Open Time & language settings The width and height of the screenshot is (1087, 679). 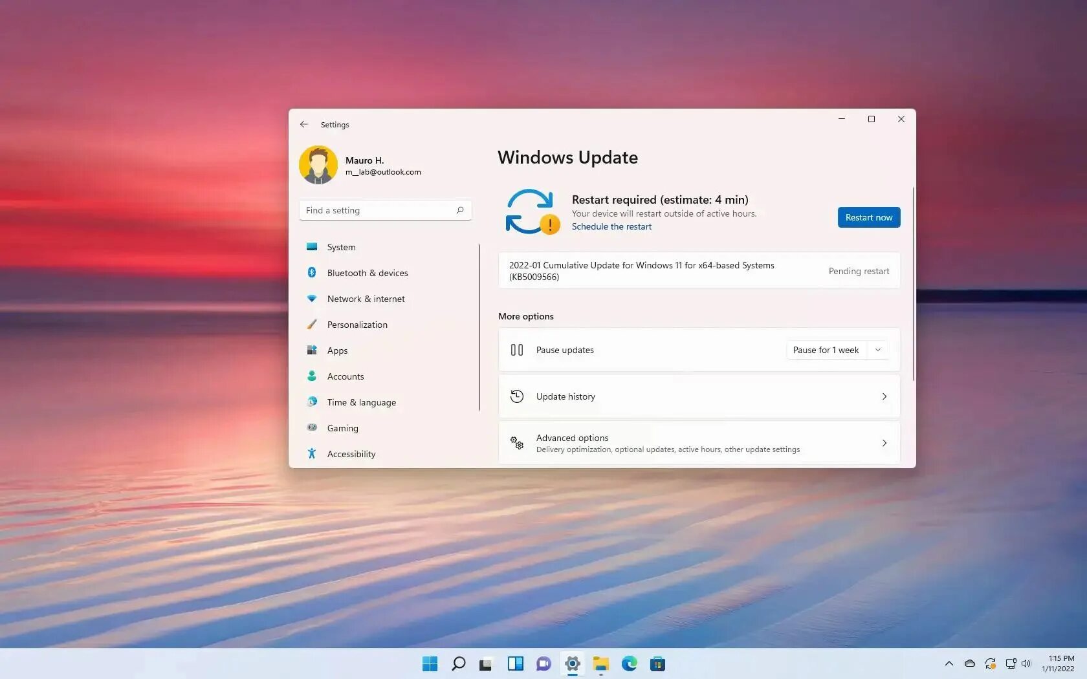pyautogui.click(x=386, y=402)
